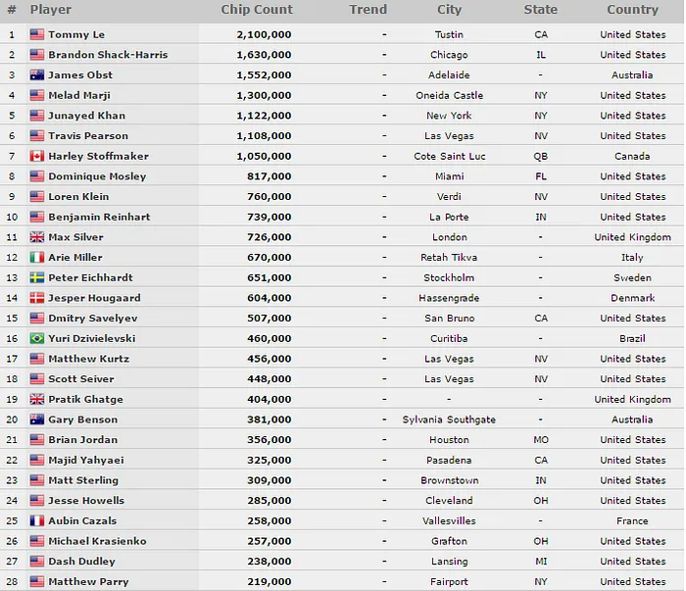Open player Majid Yahyaei
This screenshot has height=591, width=686.
pos(86,461)
